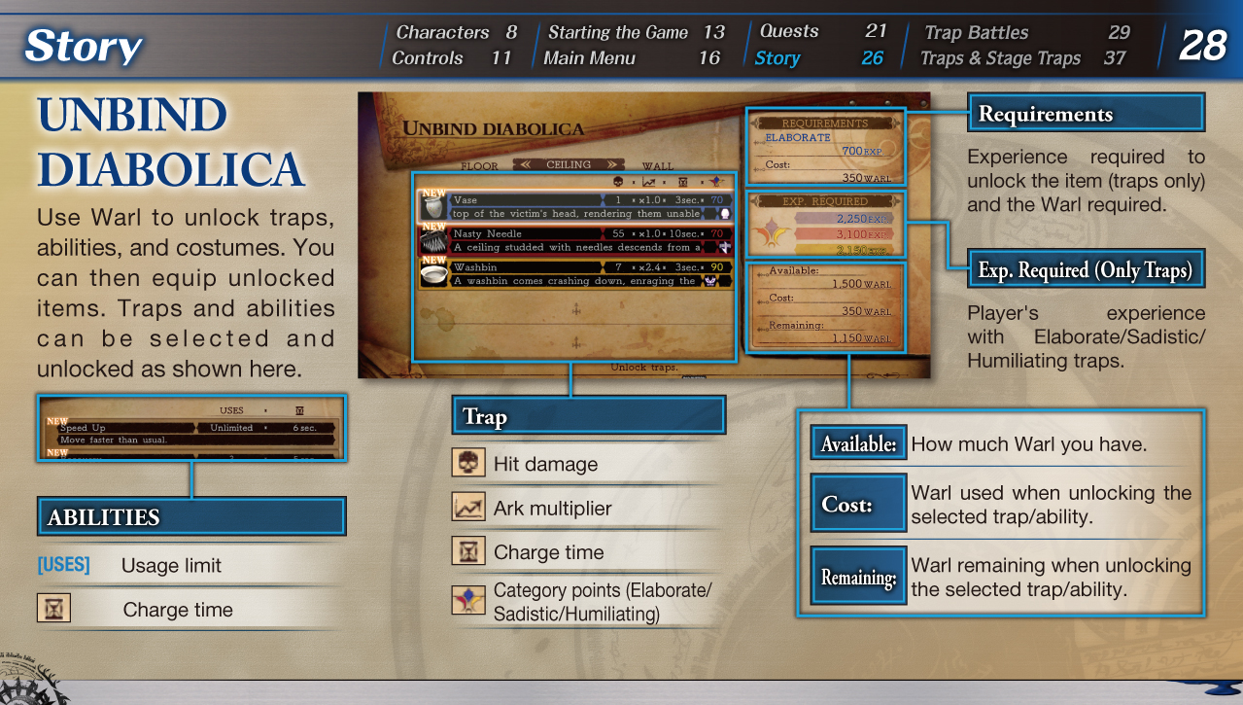Click the category icon ending the Nasty Needle description
This screenshot has width=1243, height=705.
coord(724,248)
